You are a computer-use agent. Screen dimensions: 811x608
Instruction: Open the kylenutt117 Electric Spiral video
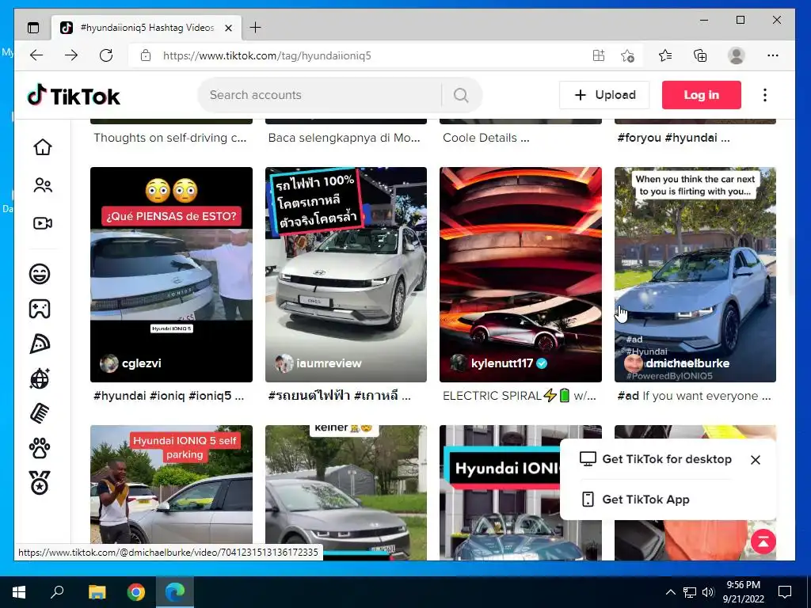[520, 275]
